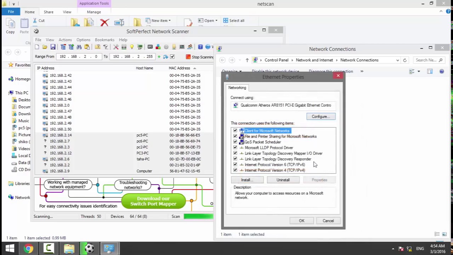Select row 192.168.2.9 Computer
This screenshot has width=453, height=255.
124,171
